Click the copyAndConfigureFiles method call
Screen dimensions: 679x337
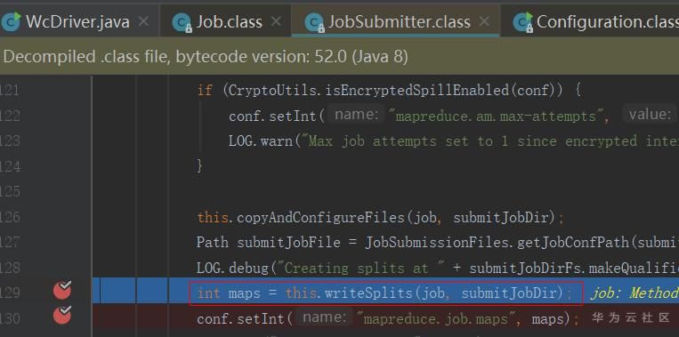click(320, 217)
